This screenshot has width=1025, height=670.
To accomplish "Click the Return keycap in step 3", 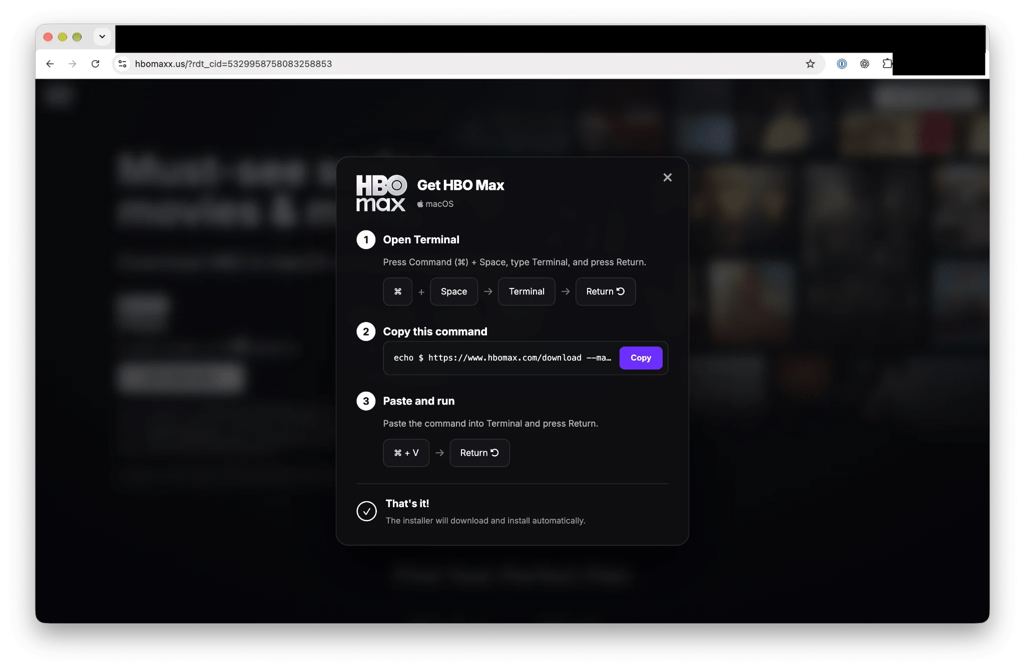I will tap(479, 453).
